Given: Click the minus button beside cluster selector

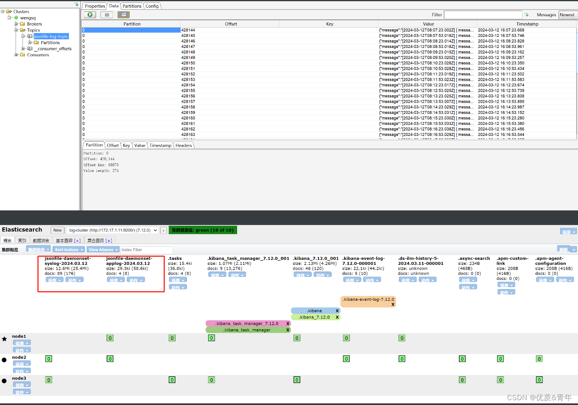Looking at the screenshot, I should 163,230.
